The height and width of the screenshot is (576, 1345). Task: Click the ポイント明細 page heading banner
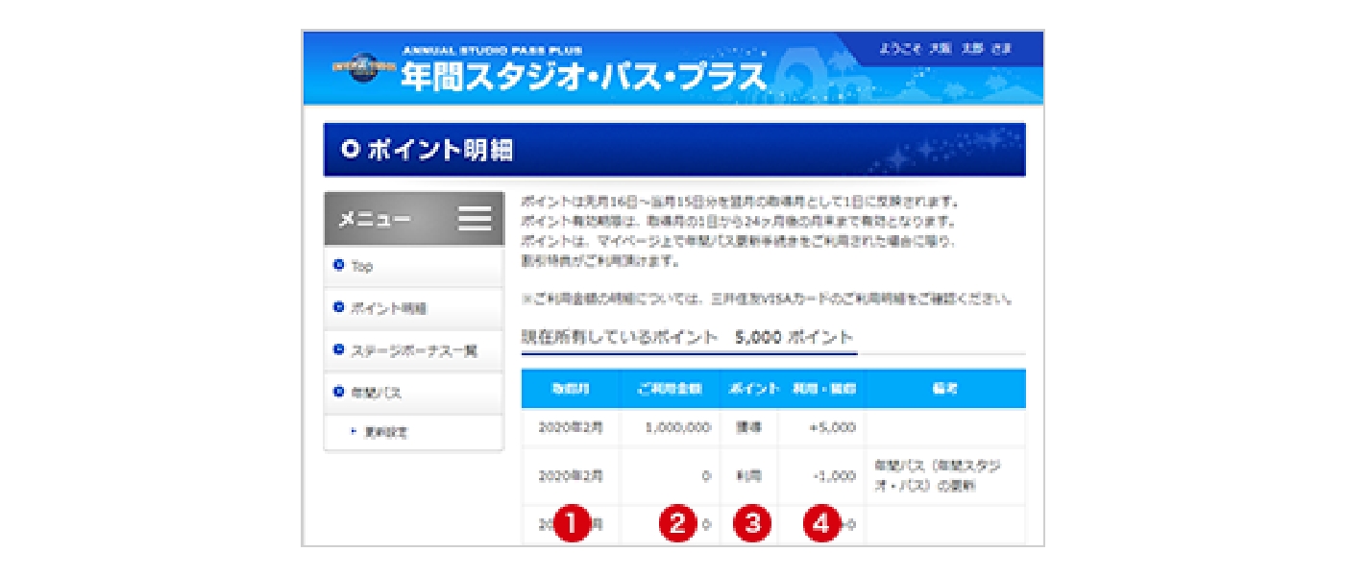point(674,150)
